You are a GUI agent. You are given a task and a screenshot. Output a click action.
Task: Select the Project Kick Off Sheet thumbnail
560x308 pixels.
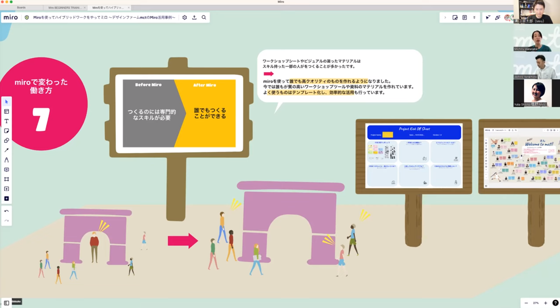click(x=414, y=156)
